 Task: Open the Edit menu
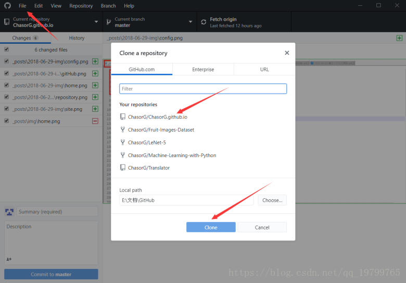click(x=39, y=6)
